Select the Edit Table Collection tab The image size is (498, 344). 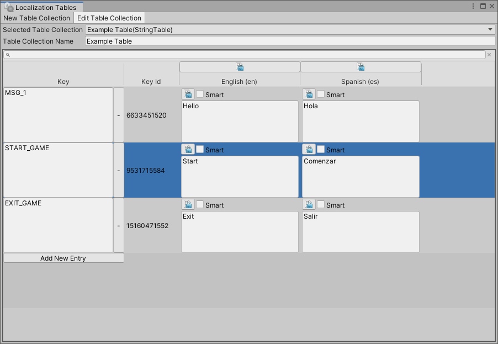click(x=109, y=18)
